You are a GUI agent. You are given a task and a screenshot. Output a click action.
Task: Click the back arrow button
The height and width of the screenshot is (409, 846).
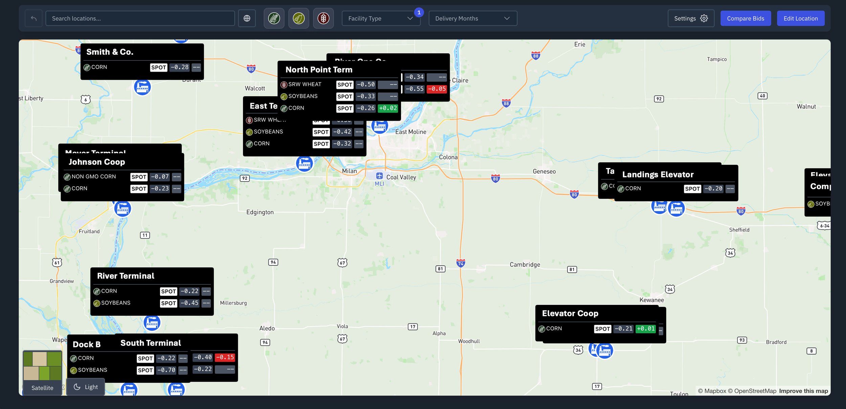pos(34,18)
